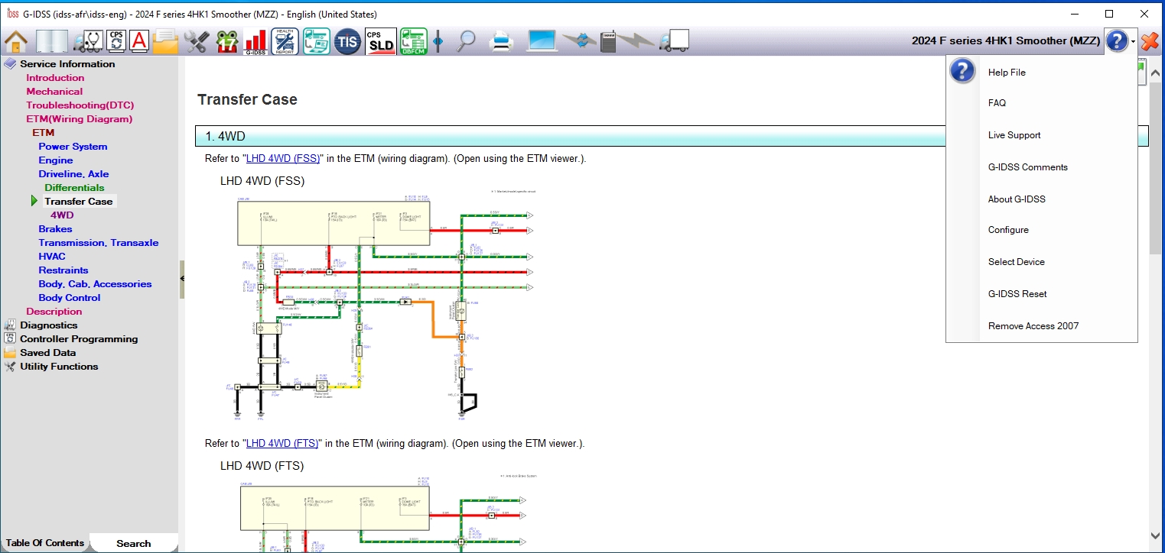Image resolution: width=1165 pixels, height=553 pixels.
Task: Open the red A abbreviations icon
Action: (138, 41)
